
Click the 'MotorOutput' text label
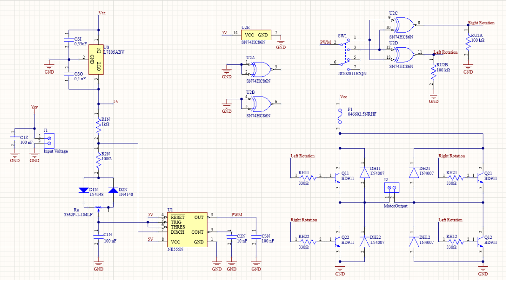click(396, 206)
